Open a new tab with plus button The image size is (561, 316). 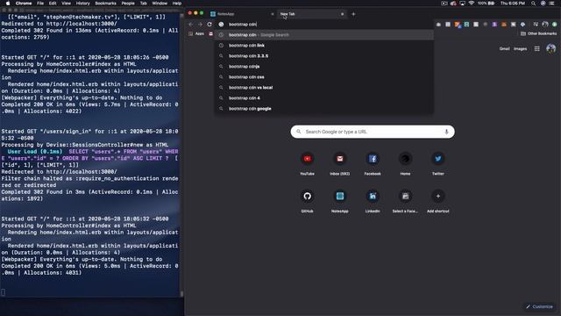click(353, 14)
